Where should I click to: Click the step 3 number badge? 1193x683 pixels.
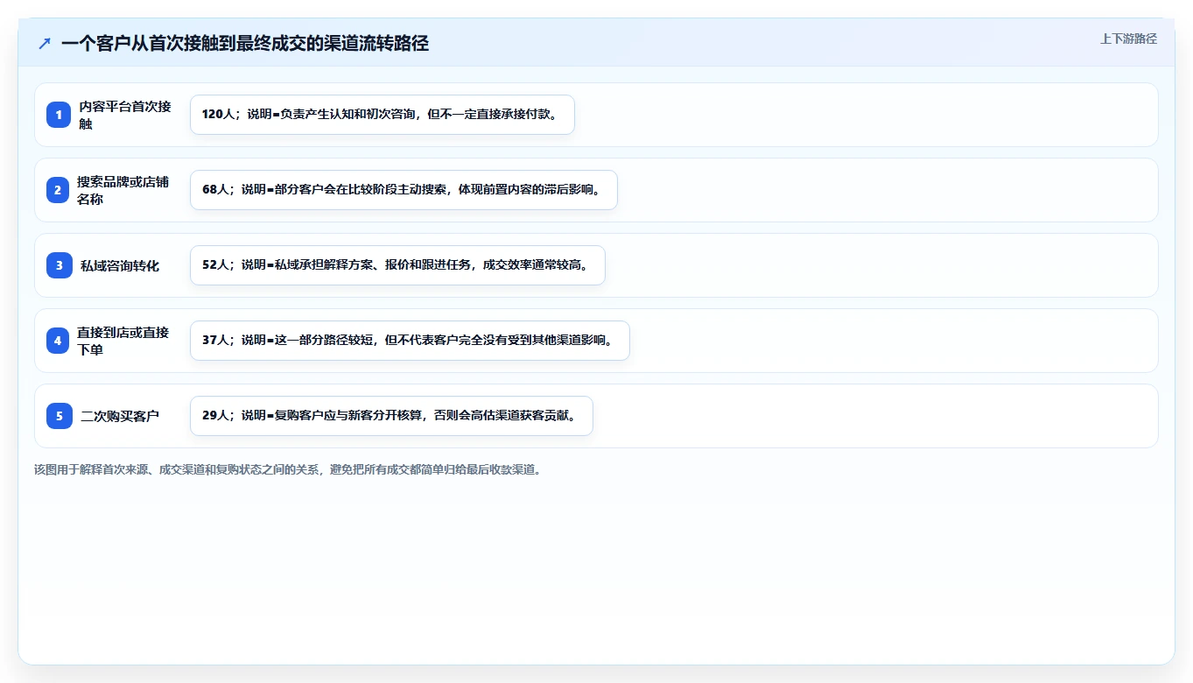click(60, 265)
